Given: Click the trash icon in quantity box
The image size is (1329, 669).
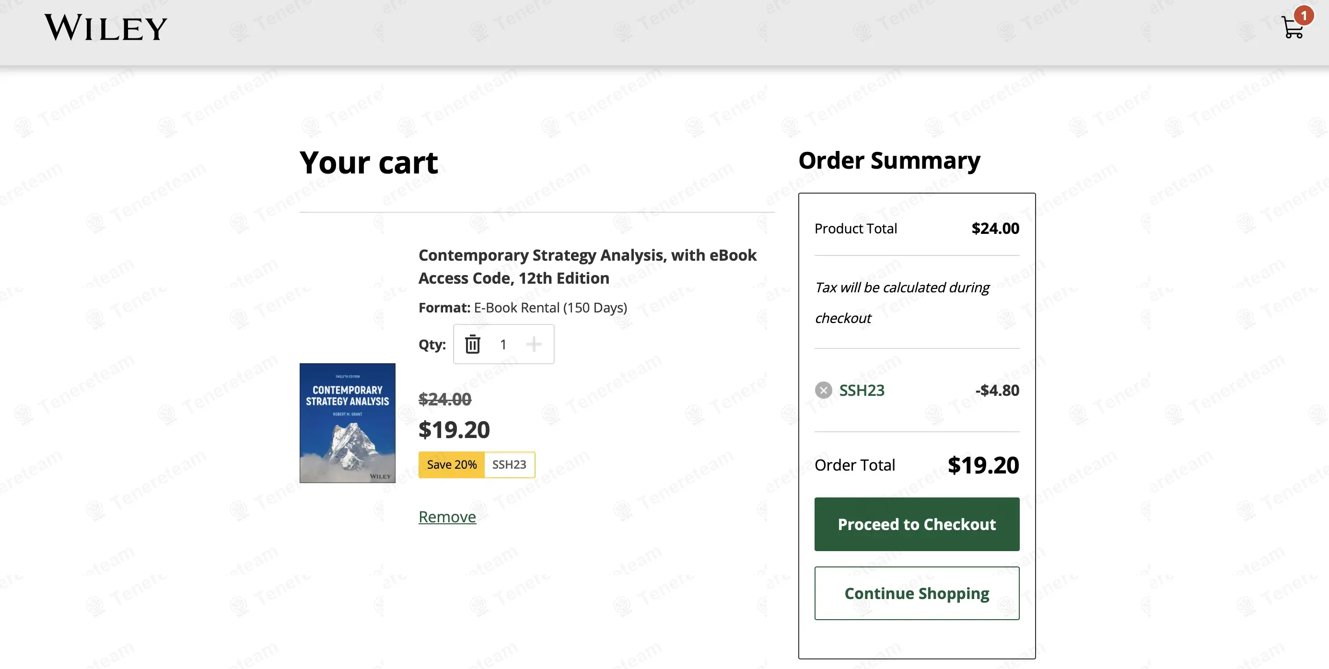Looking at the screenshot, I should coord(472,344).
